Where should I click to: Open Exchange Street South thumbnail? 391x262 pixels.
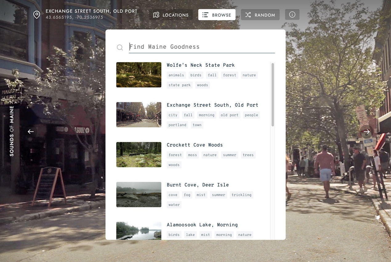139,115
